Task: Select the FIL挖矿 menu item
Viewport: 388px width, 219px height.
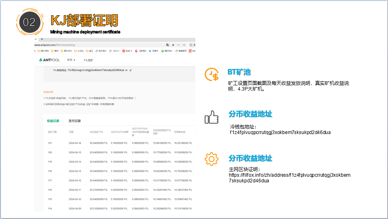Action: click(88, 60)
